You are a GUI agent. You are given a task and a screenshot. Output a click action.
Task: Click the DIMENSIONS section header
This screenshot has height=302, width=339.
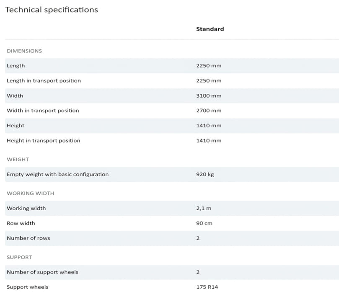[x=24, y=51]
